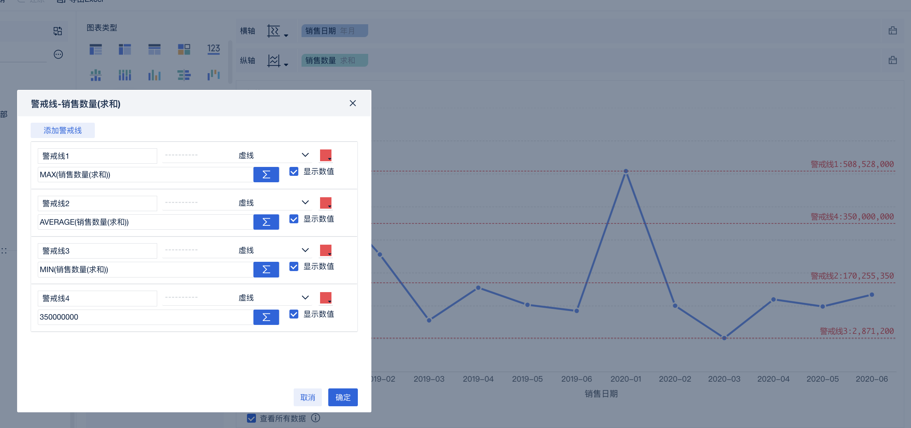
Task: Open sigma formula button for 警戒线4
Action: (x=266, y=317)
